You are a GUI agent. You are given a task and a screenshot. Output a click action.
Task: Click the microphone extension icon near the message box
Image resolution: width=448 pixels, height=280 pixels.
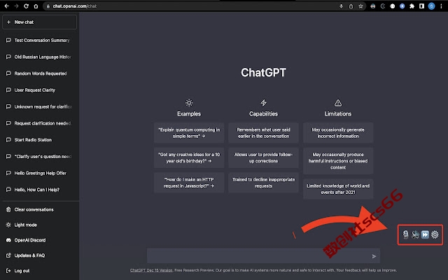(x=405, y=234)
